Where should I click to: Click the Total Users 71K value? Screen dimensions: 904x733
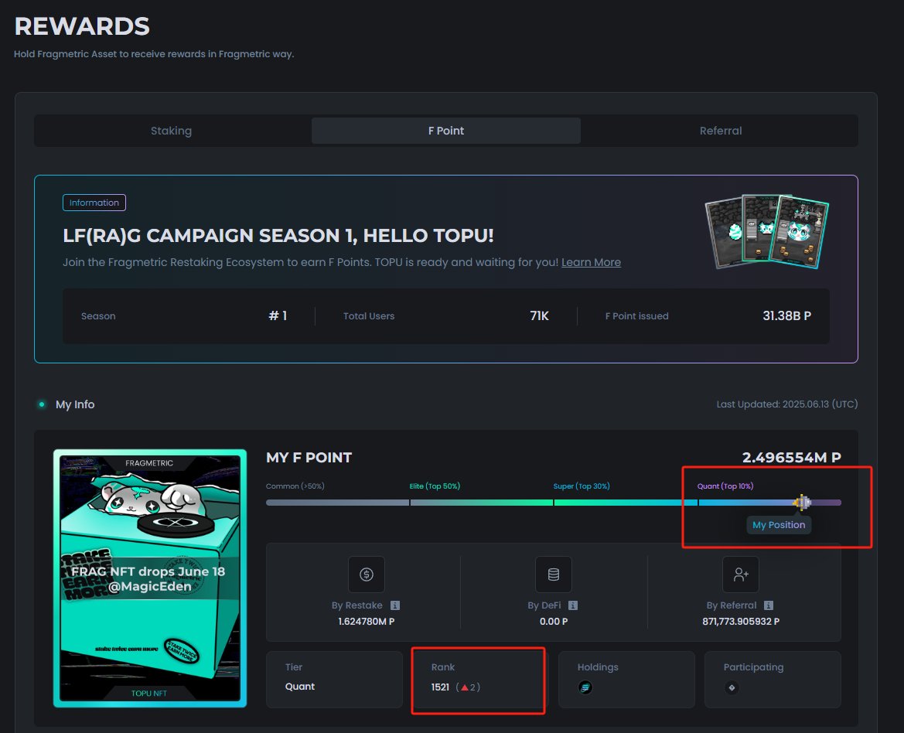click(x=539, y=315)
